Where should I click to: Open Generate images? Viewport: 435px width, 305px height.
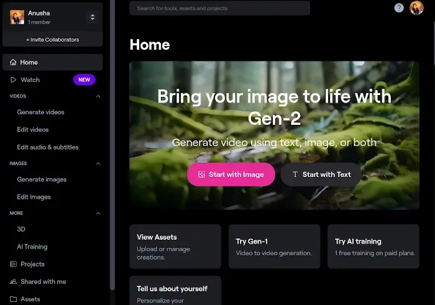pos(42,180)
